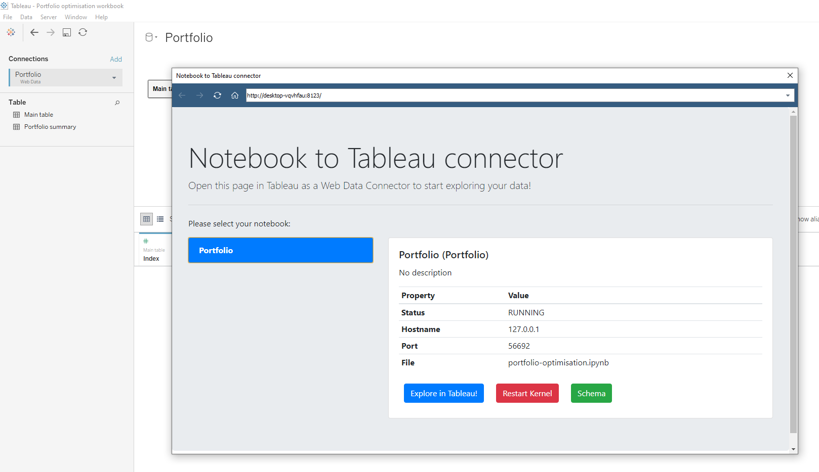This screenshot has width=819, height=472.
Task: Click the Portfolio data source title
Action: (189, 38)
